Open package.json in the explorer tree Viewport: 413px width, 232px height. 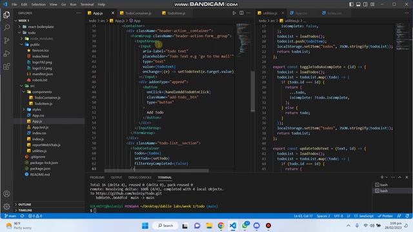(40, 169)
